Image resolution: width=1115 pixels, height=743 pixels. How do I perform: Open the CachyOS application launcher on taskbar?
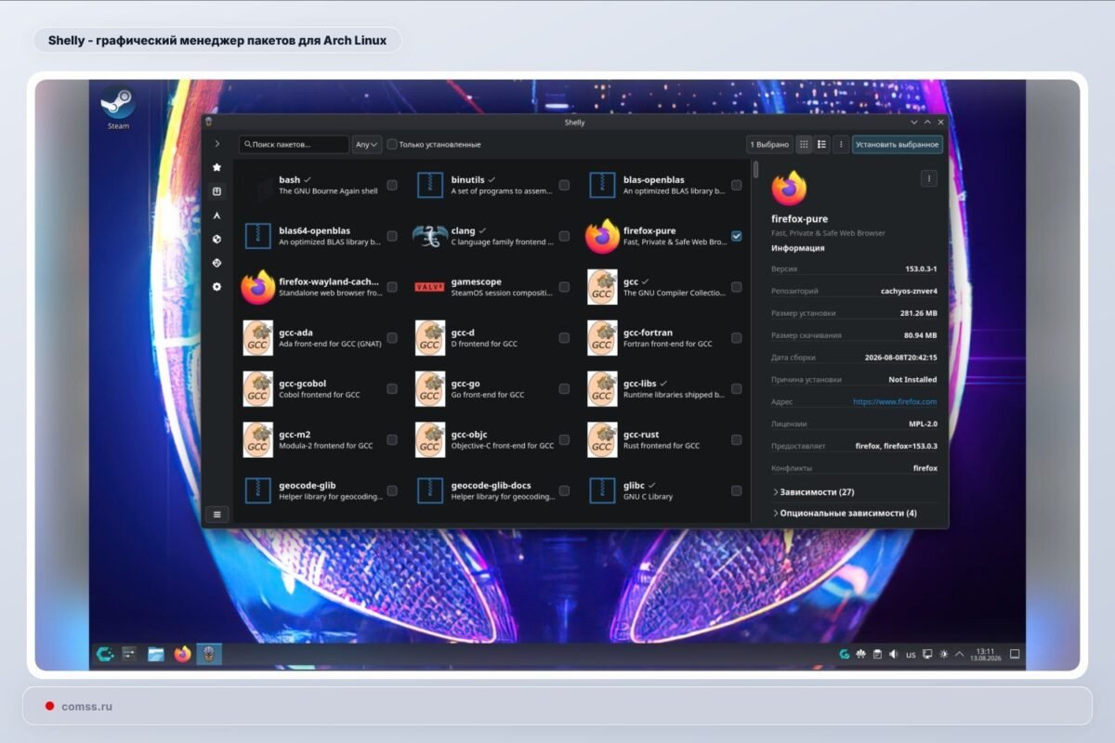(104, 654)
